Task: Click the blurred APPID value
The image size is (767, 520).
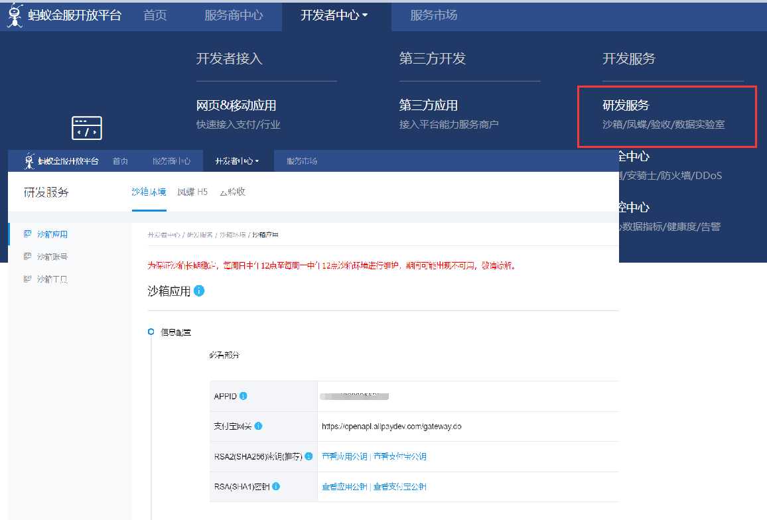Action: click(x=354, y=396)
